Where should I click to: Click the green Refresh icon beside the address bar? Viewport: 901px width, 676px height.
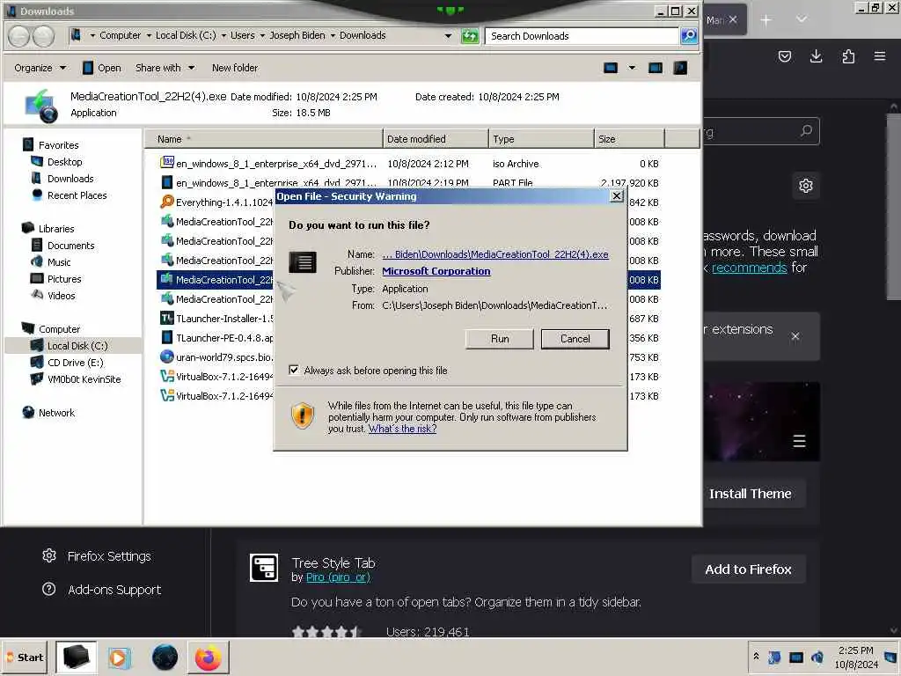[470, 36]
